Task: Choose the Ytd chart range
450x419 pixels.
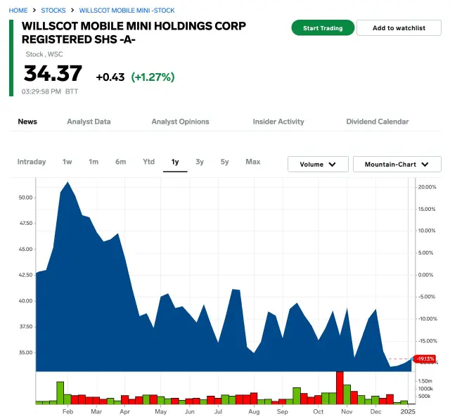Action: [148, 162]
